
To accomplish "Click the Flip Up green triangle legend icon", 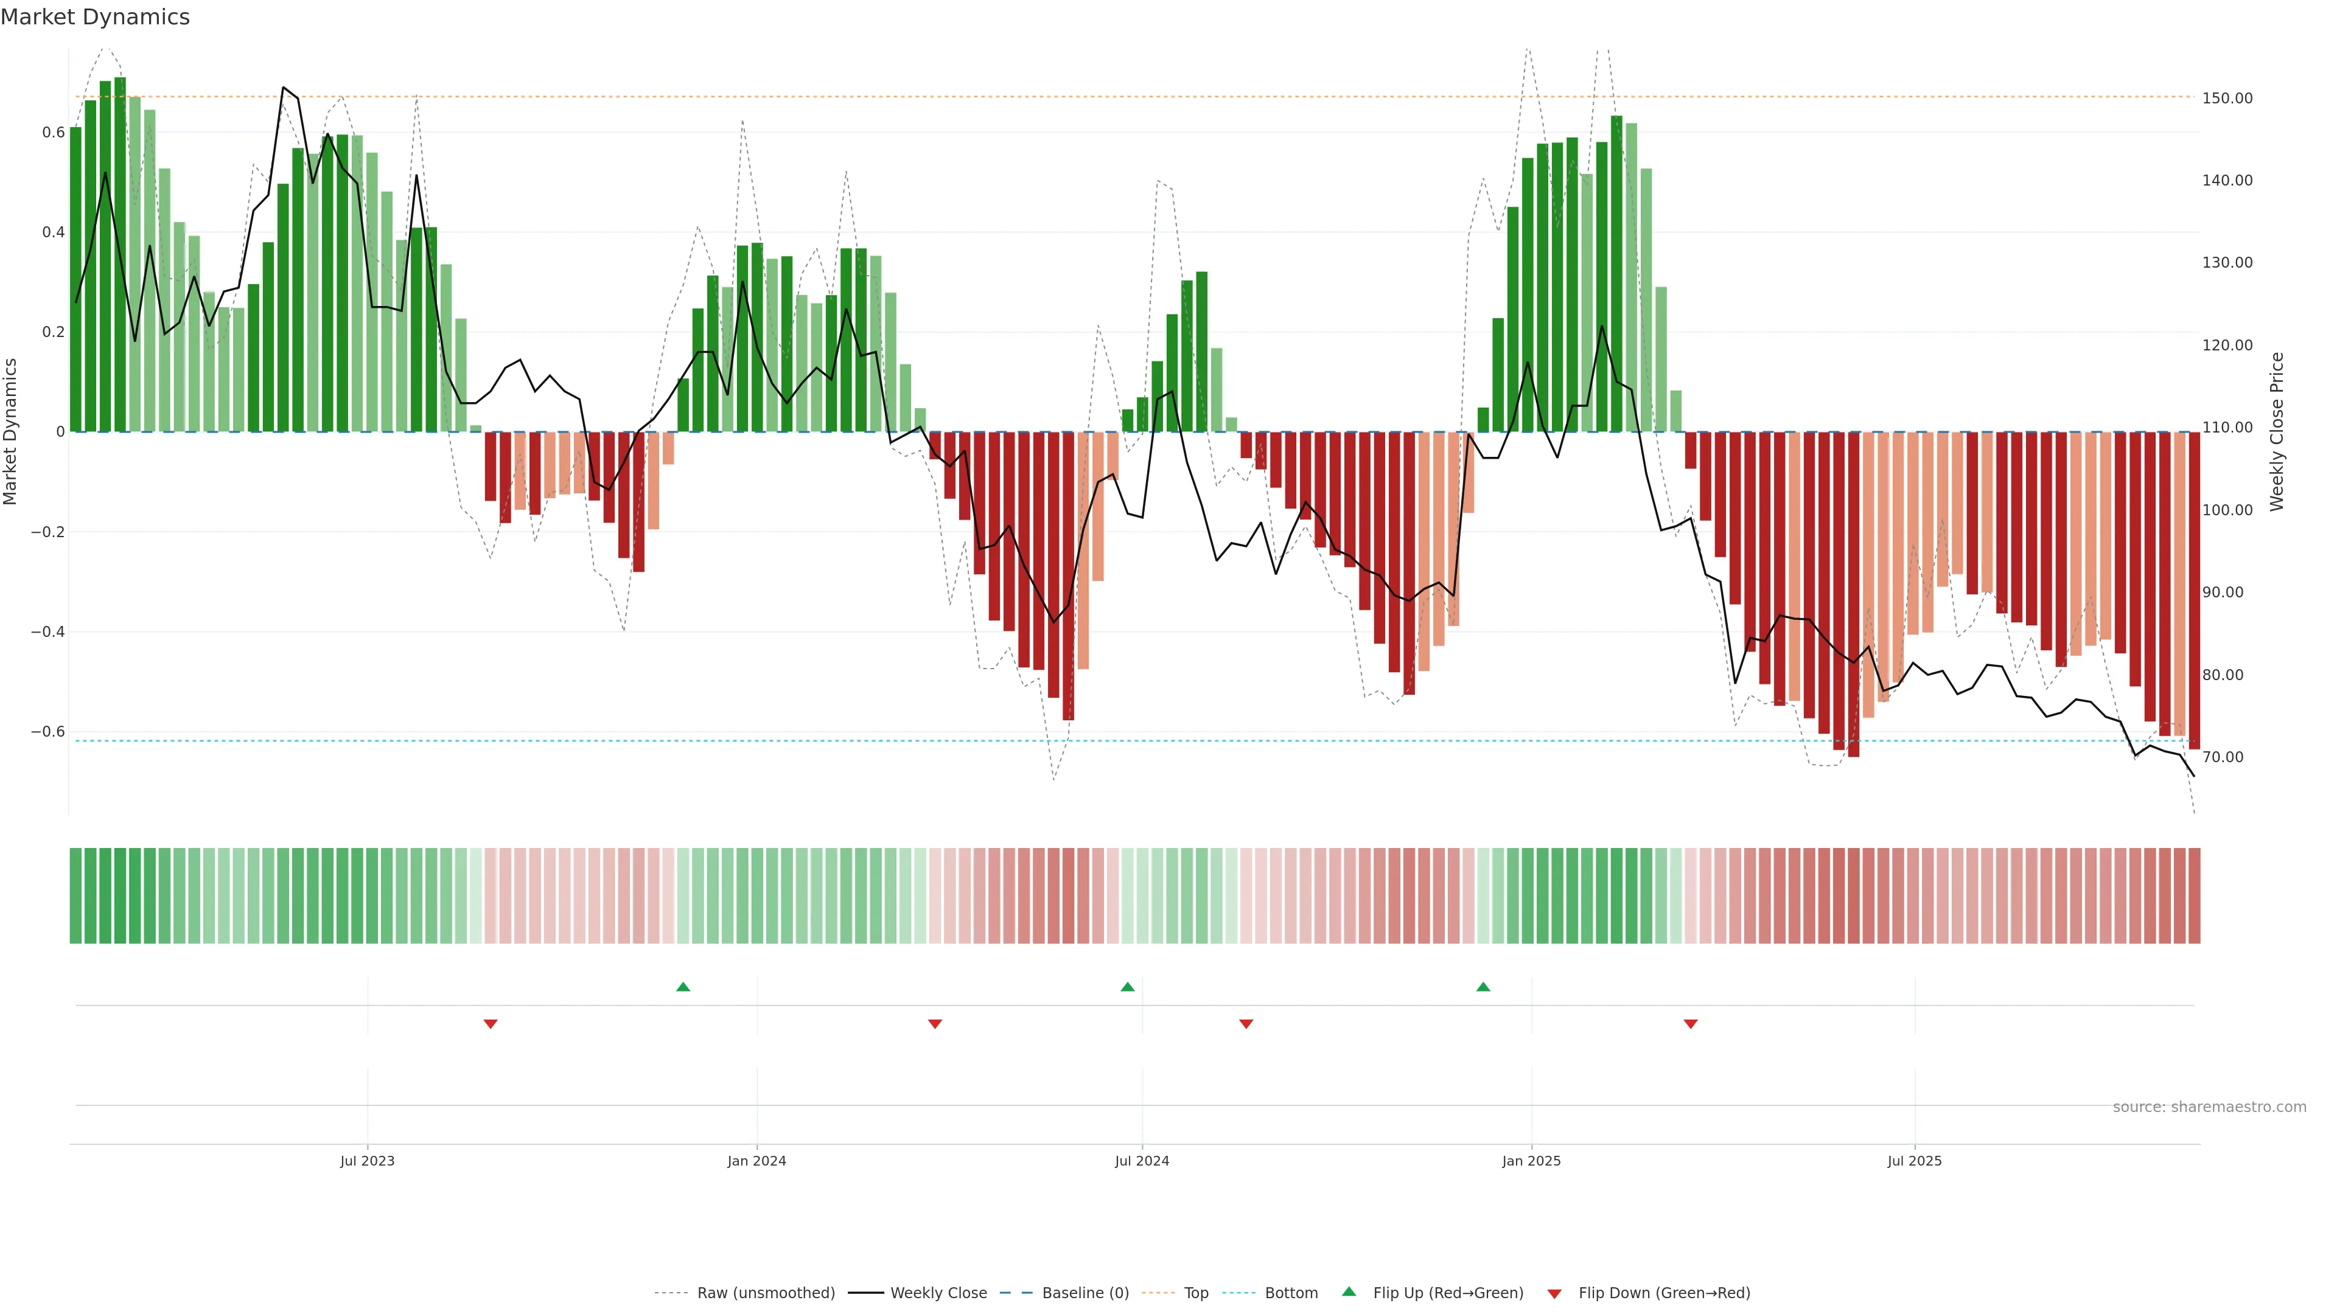I will click(x=1349, y=1291).
